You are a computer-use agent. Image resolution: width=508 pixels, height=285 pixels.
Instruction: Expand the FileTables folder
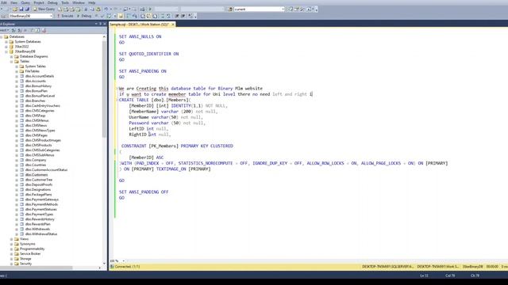point(17,71)
